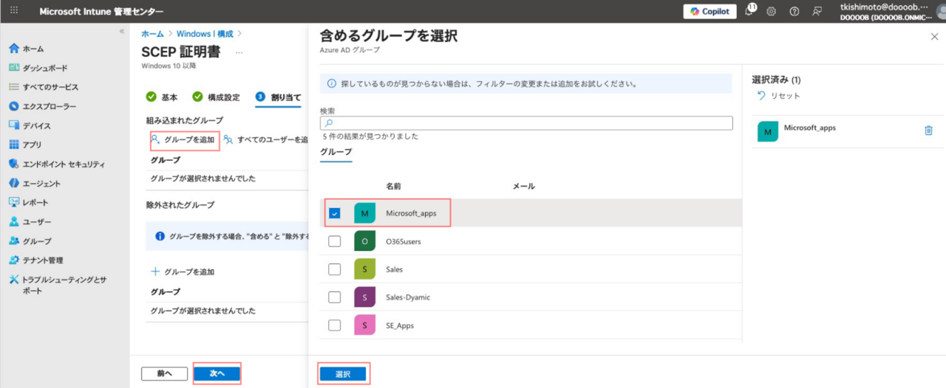Select the グループ tab under search results
The height and width of the screenshot is (388, 946).
click(336, 152)
